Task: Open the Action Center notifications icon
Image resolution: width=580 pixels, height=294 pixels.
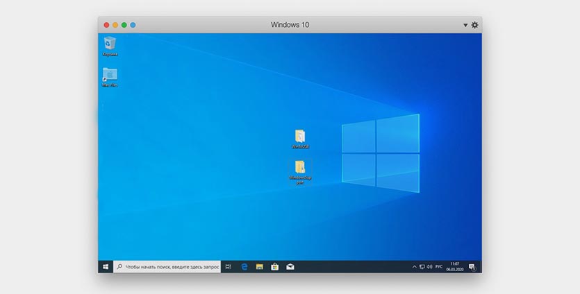Action: (472, 267)
